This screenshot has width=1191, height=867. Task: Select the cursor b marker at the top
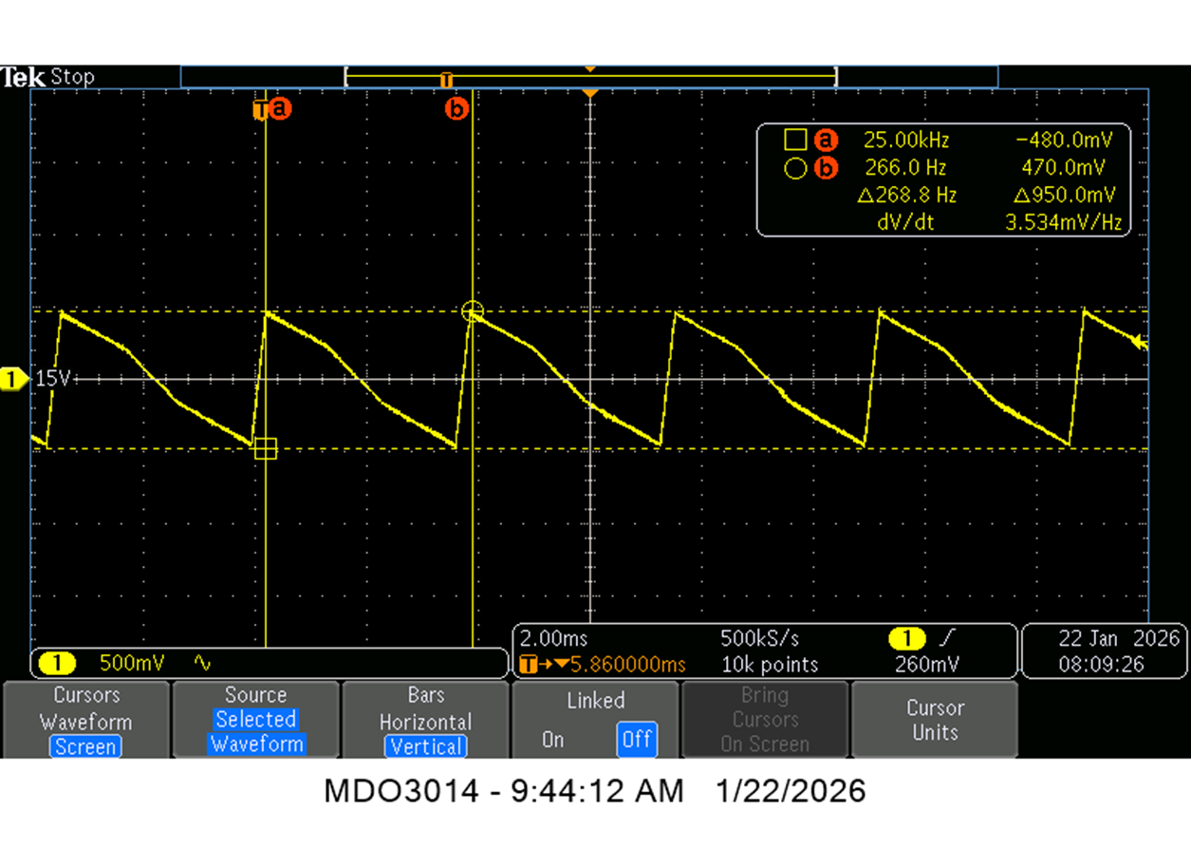click(457, 109)
